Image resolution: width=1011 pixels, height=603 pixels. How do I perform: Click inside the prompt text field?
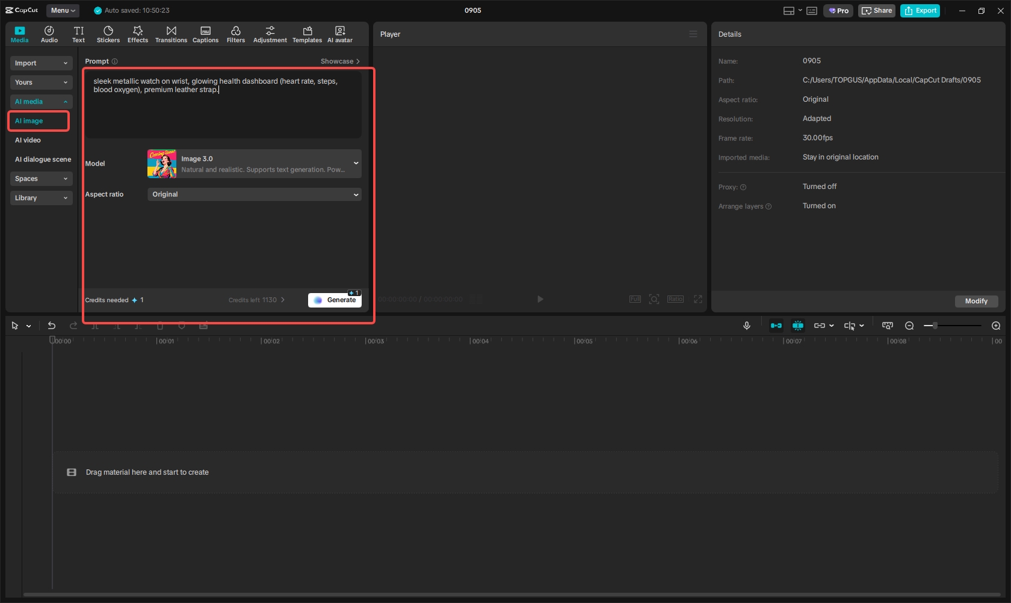click(223, 102)
